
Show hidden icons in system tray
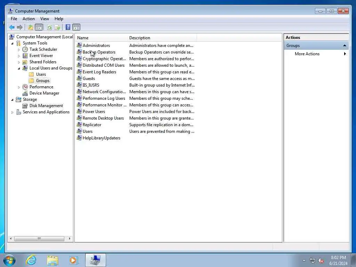[304, 261]
